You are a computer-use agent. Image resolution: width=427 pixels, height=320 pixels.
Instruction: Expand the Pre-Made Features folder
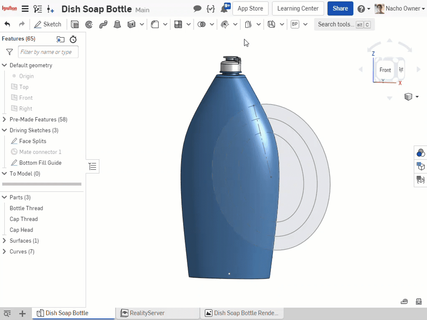(x=4, y=119)
